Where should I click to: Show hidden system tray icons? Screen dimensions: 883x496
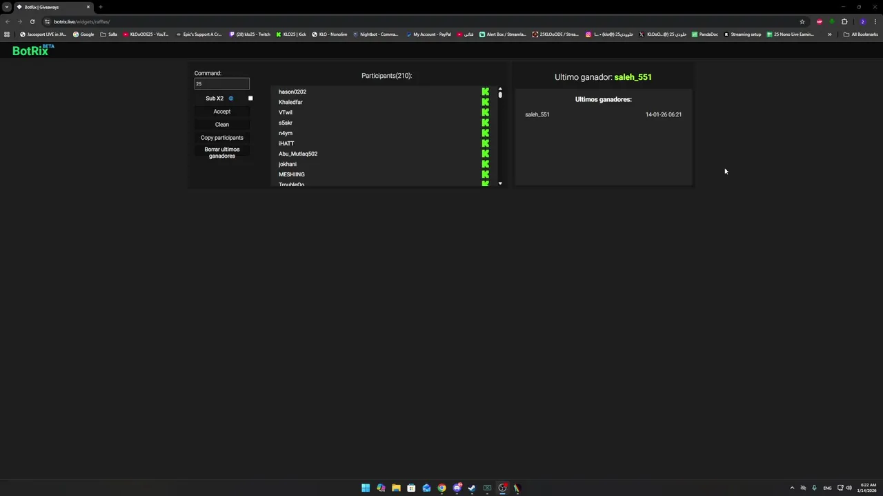[x=792, y=488]
